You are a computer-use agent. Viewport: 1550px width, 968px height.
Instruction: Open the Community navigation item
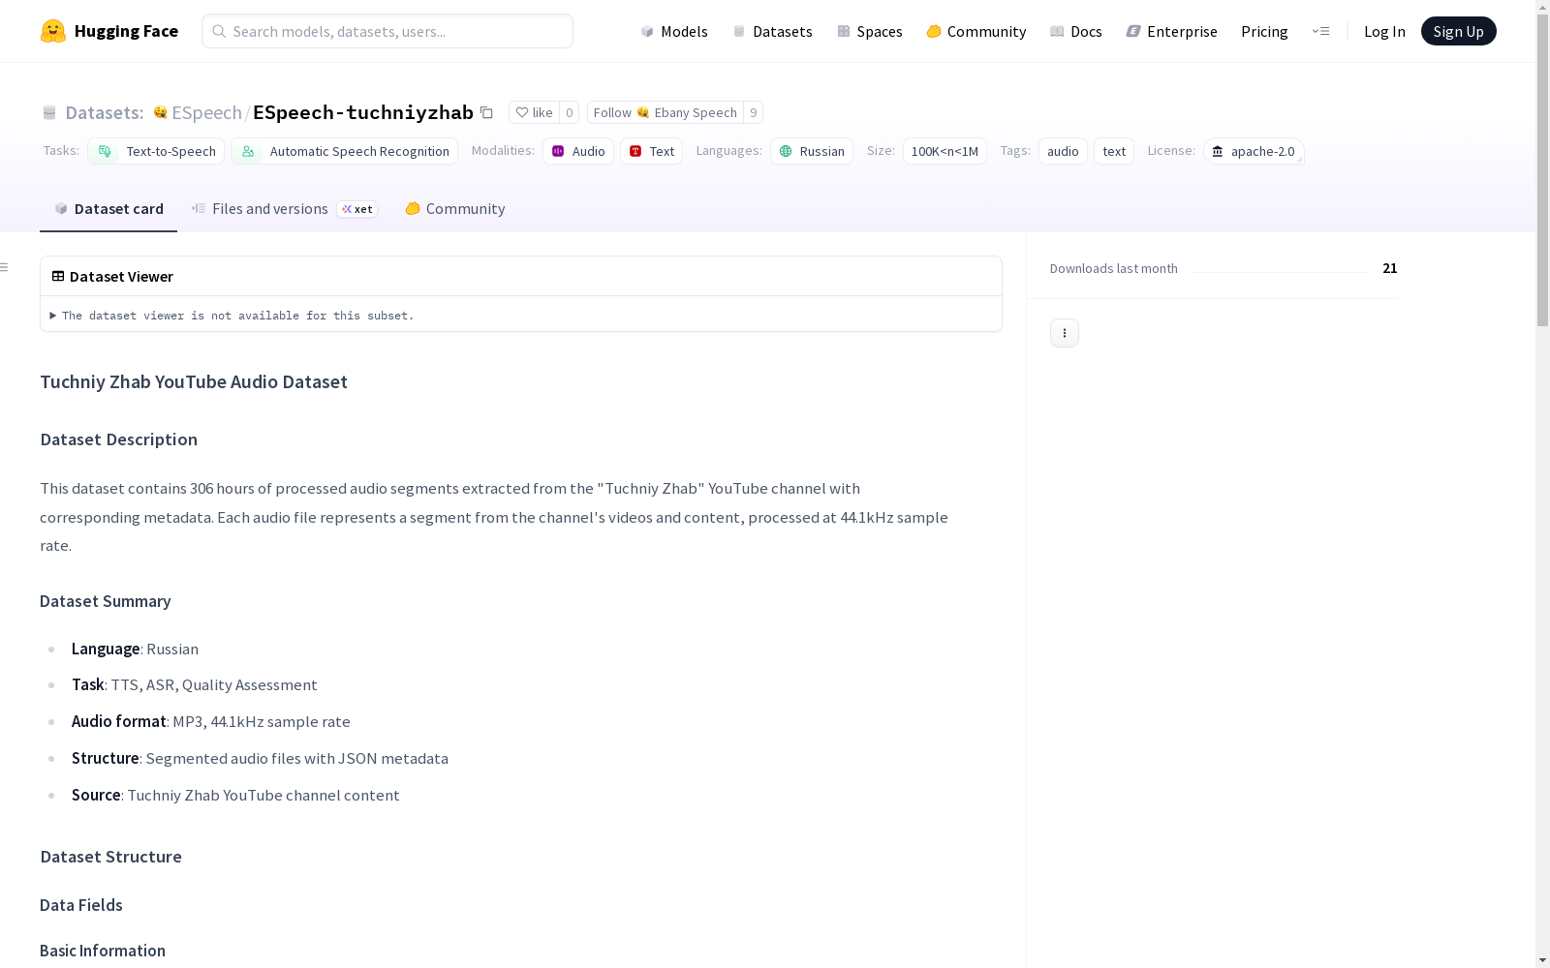tap(976, 31)
